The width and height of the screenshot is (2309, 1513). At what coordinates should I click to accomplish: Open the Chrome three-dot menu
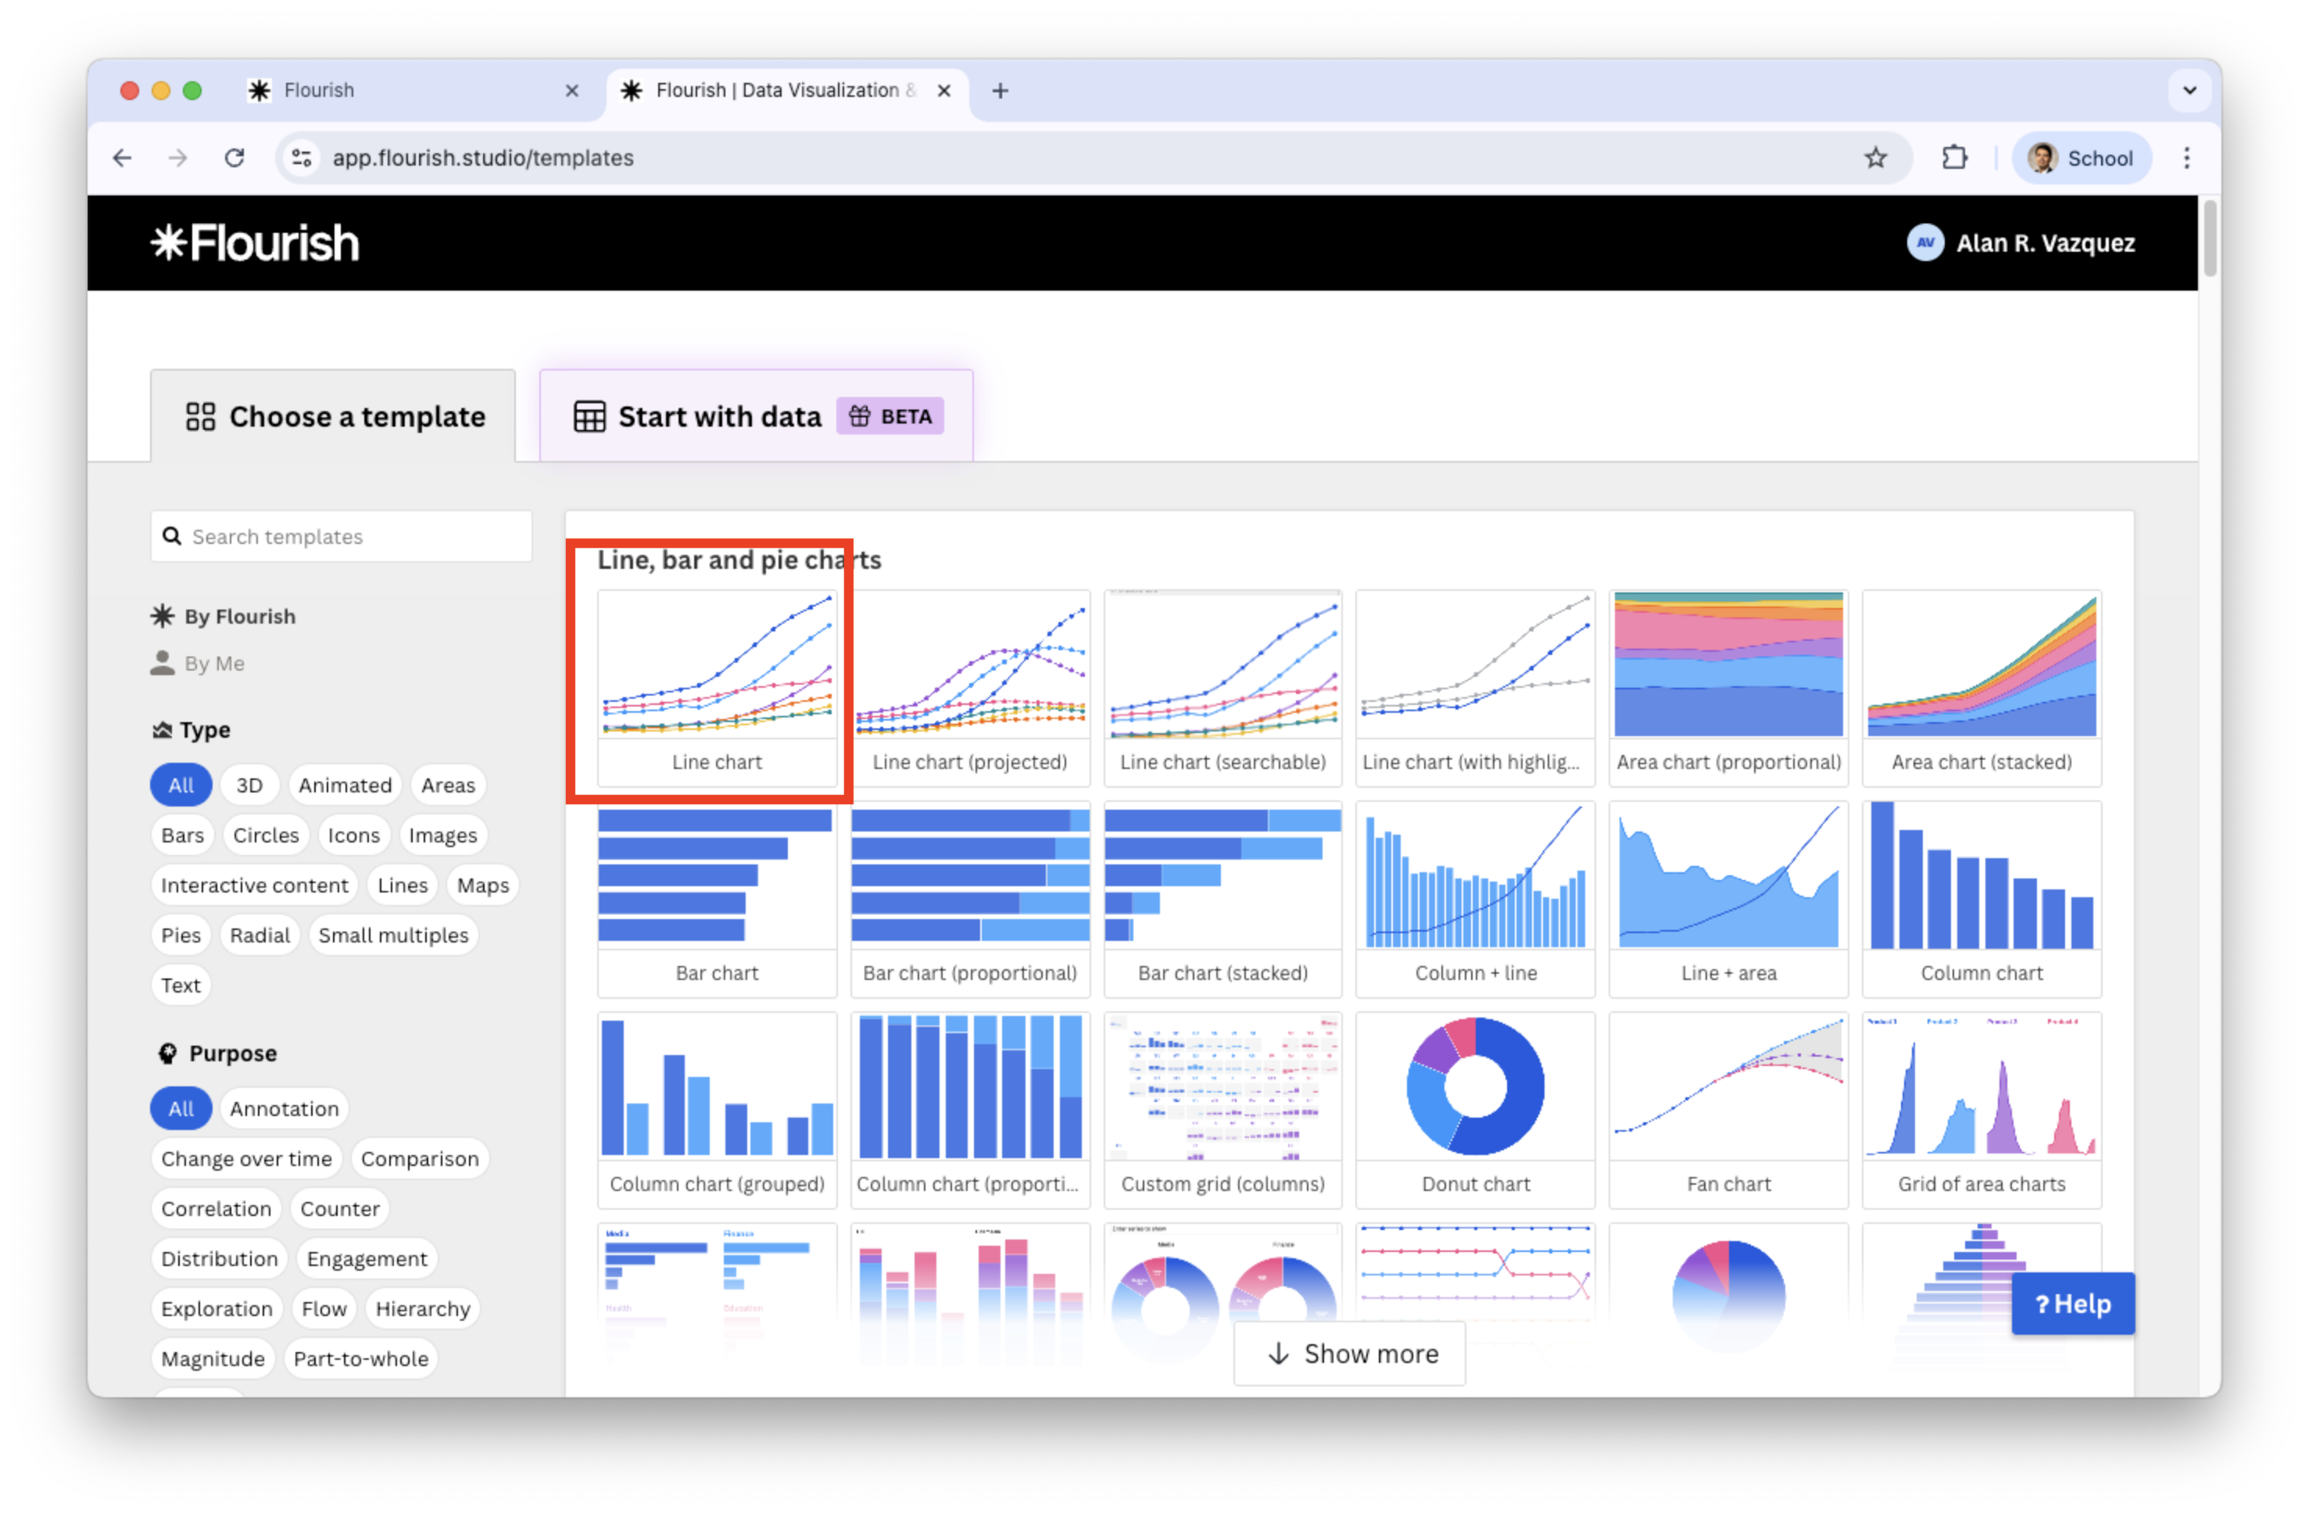2185,158
